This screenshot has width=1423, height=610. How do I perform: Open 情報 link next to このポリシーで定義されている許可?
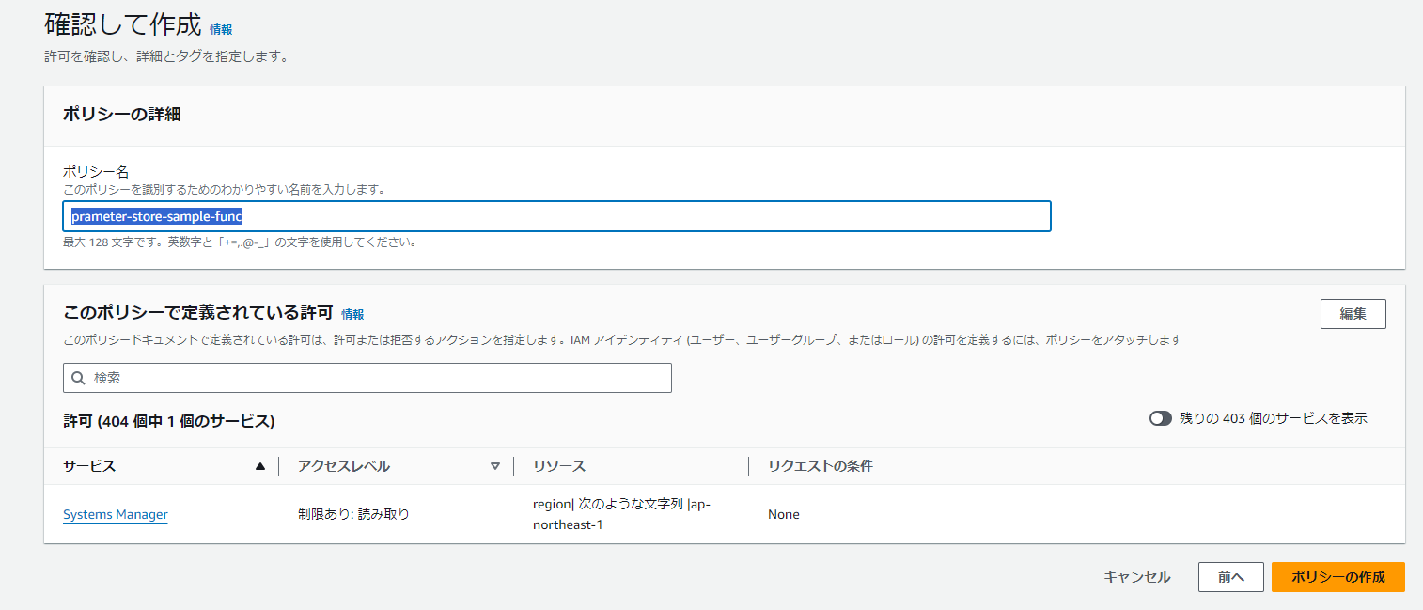click(x=352, y=315)
